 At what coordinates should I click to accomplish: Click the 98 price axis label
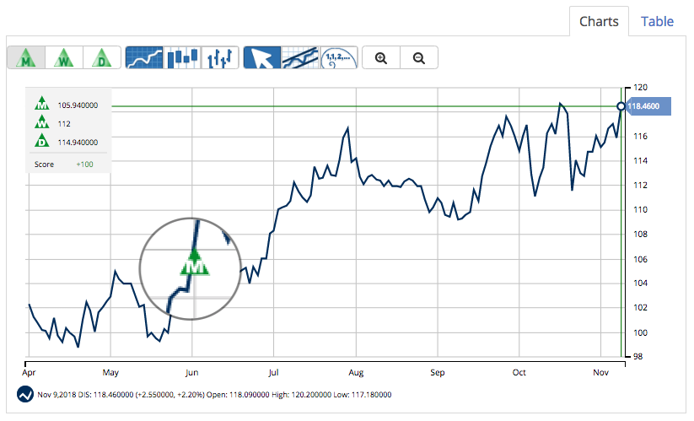[638, 356]
